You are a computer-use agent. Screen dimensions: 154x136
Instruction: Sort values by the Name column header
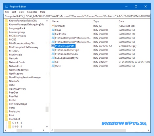click(x=55, y=21)
